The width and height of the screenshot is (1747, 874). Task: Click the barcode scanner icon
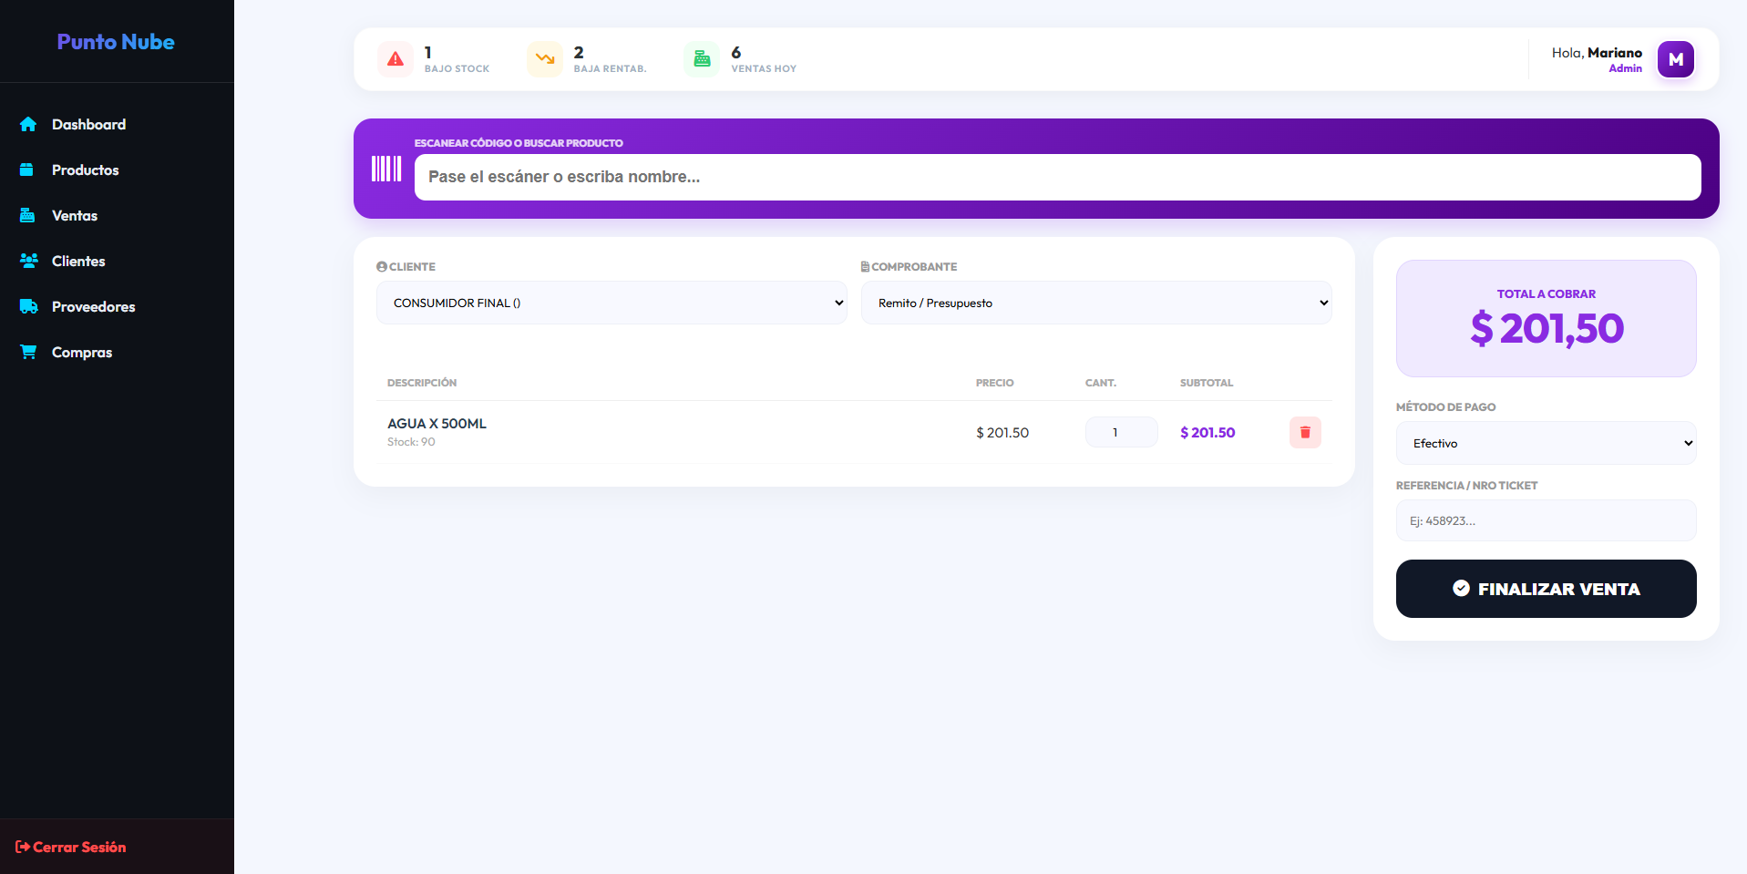coord(386,169)
